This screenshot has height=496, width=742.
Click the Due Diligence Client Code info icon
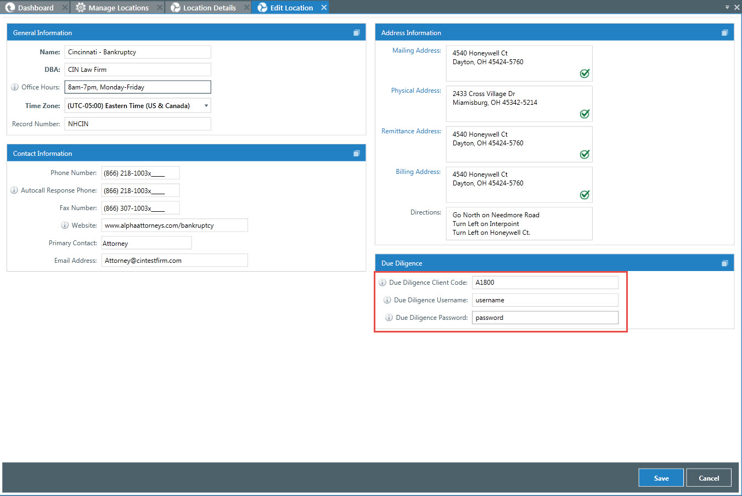coord(383,283)
